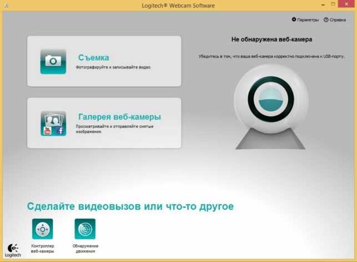Image resolution: width=357 pixels, height=262 pixels.
Task: Click the gallery icon with YouTube and Facebook logos
Action: pos(53,123)
